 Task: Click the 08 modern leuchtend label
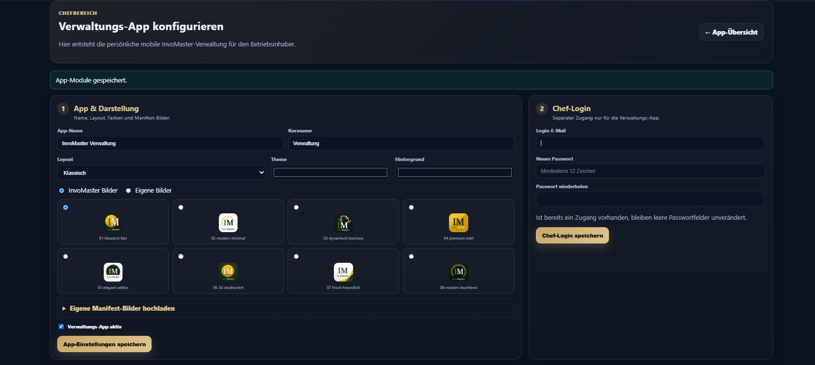tap(458, 287)
